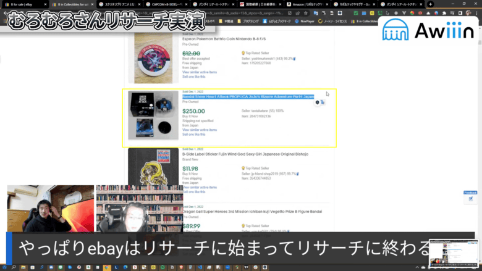Switch to 国際郵便 日本郵便 tab
This screenshot has width=482, height=271.
(261, 4)
